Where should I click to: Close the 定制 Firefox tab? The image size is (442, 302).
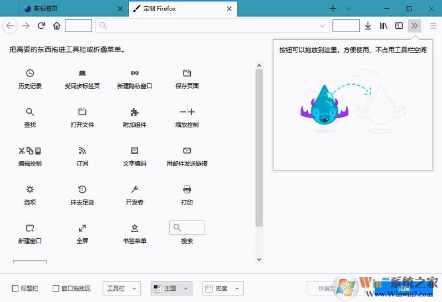pyautogui.click(x=229, y=9)
